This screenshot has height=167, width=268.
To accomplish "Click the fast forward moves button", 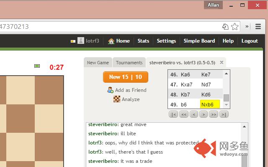I will coord(214,114).
